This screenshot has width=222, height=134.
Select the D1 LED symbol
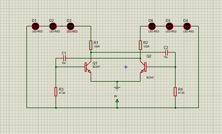[35, 26]
